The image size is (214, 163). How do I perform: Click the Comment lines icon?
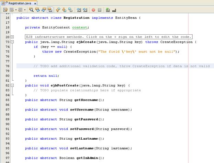point(108,10)
